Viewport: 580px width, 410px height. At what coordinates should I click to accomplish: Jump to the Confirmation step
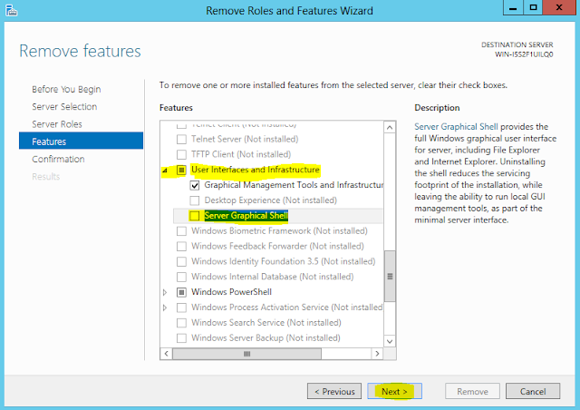pos(58,159)
